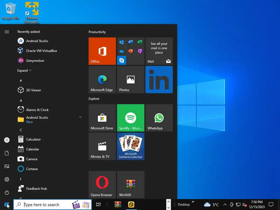Viewport: 280px width, 210px height.
Task: Click the taskbar search box
Action: pyautogui.click(x=52, y=205)
